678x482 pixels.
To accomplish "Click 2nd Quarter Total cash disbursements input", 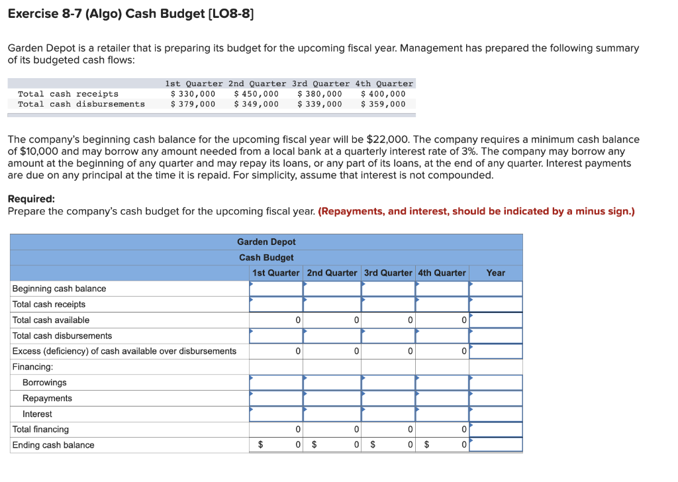I will point(332,336).
